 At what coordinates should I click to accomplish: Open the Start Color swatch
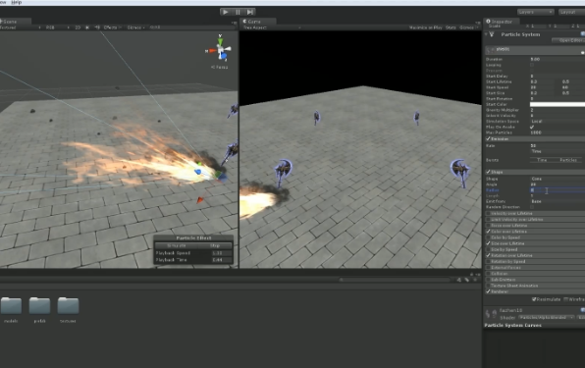pos(558,104)
